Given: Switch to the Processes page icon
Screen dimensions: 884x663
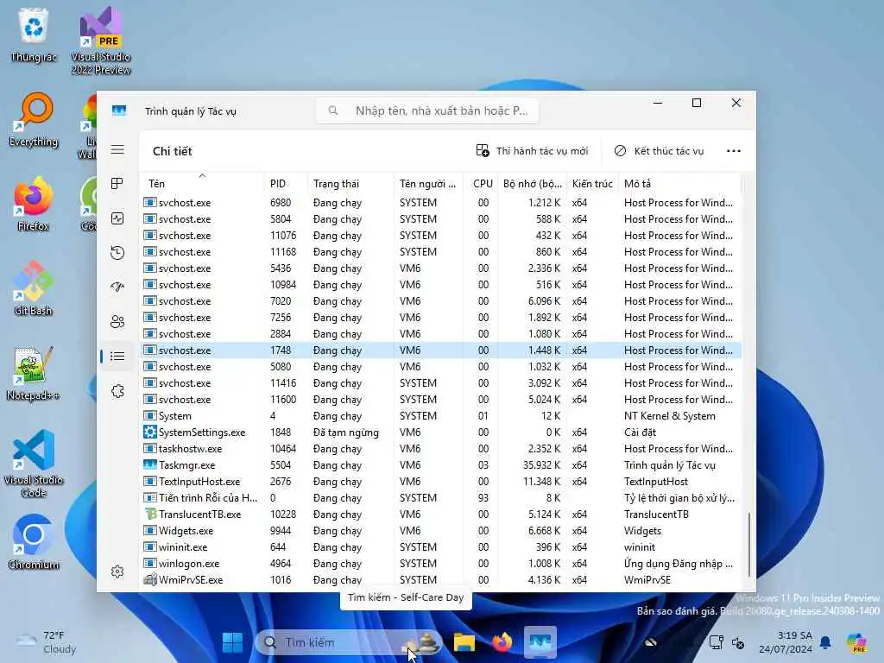Looking at the screenshot, I should pos(117,184).
